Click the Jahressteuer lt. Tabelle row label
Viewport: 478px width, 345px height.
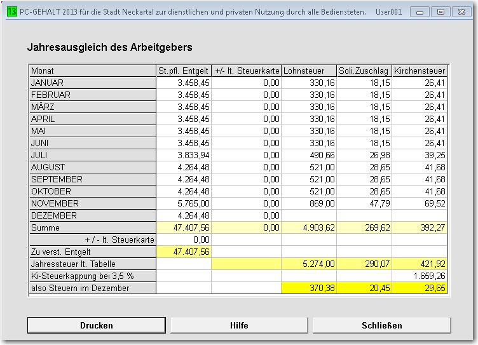tap(93, 264)
